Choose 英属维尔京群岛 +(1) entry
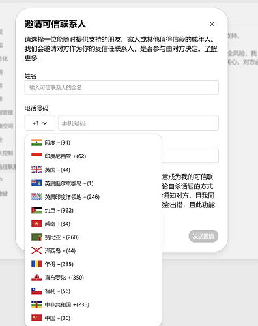Screen dimensions: 258x326 click(93, 183)
